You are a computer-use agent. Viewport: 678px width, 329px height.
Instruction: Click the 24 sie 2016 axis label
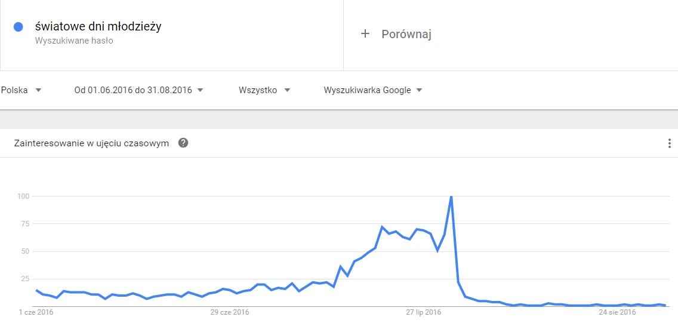point(617,312)
